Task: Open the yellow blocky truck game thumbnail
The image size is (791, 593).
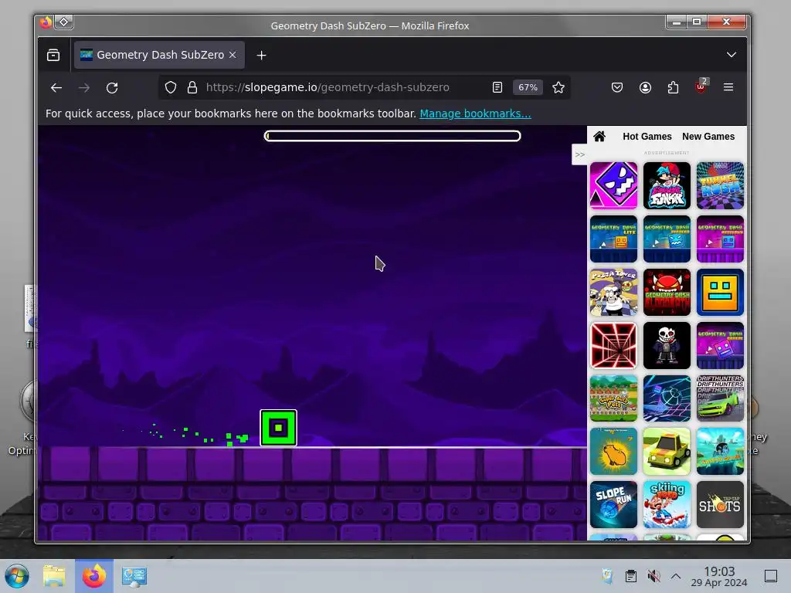Action: (x=667, y=451)
